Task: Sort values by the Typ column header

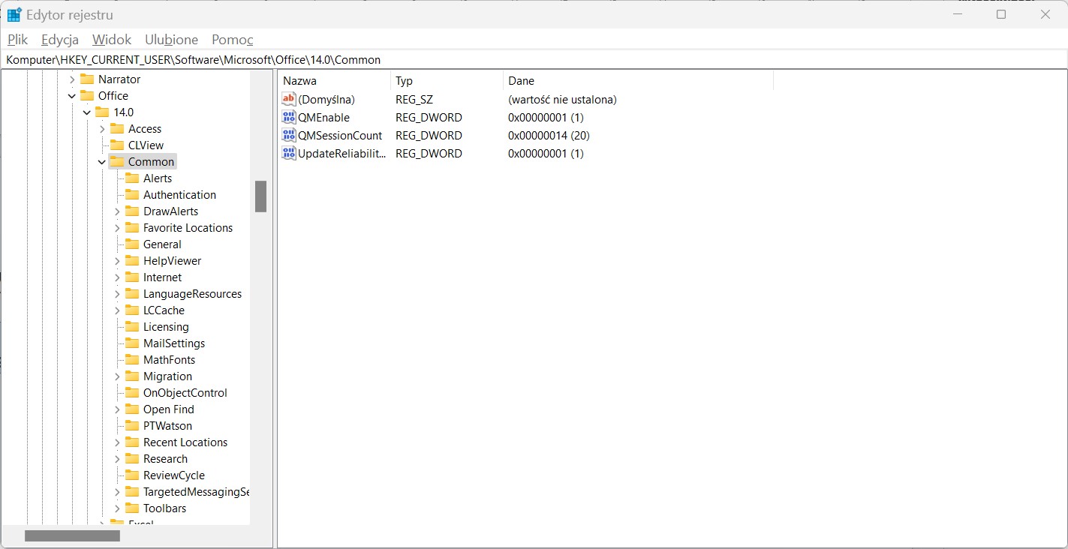Action: 447,81
